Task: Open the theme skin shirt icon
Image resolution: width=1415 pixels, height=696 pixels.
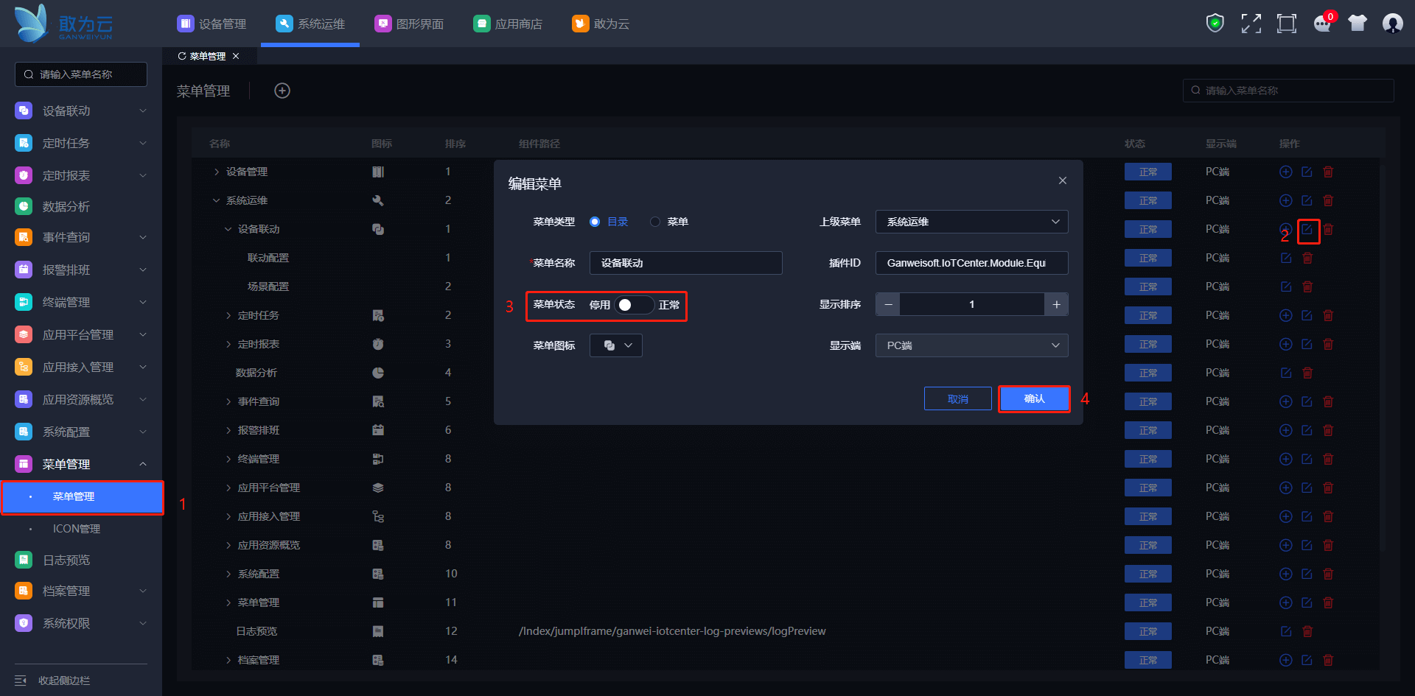Action: click(x=1357, y=24)
